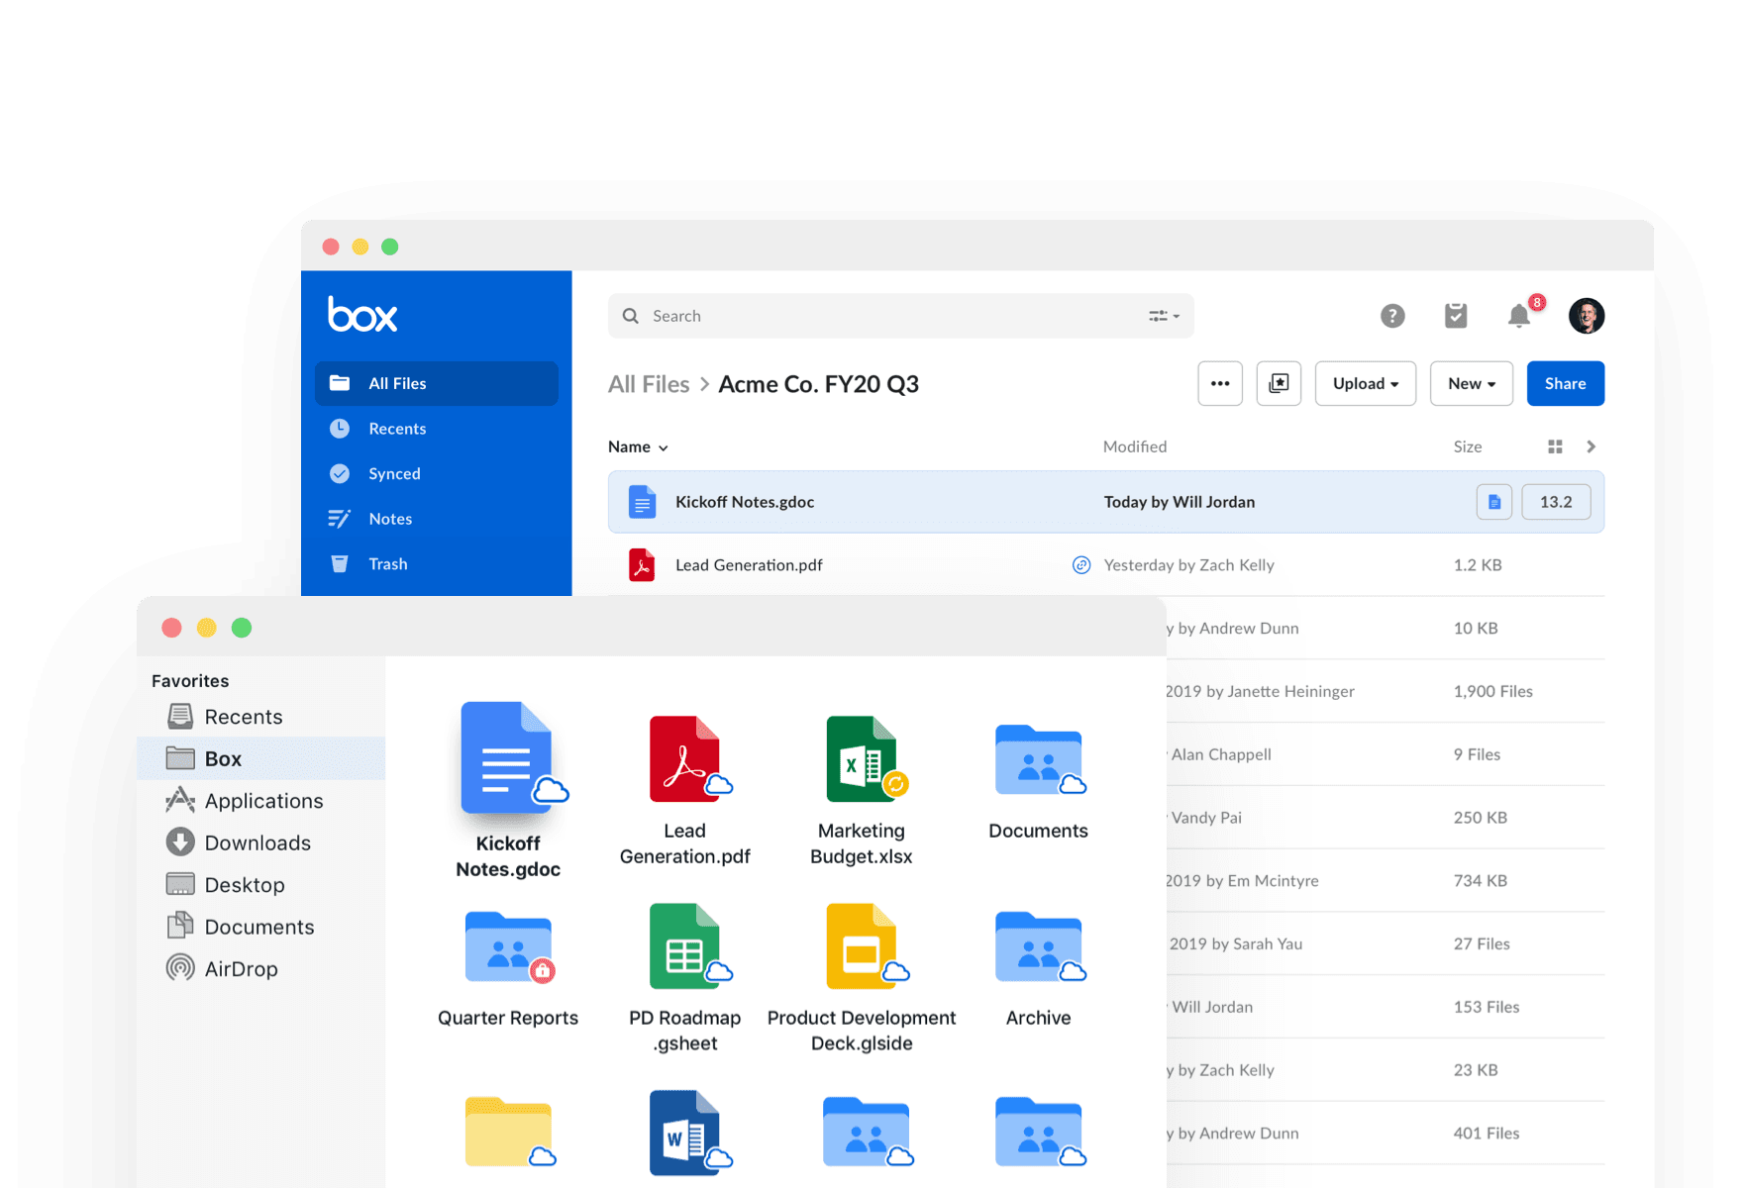The image size is (1747, 1188).
Task: Open the New dropdown
Action: pos(1471,383)
